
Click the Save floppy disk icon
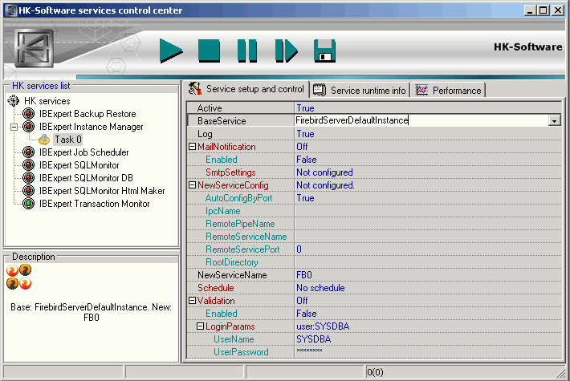point(324,51)
